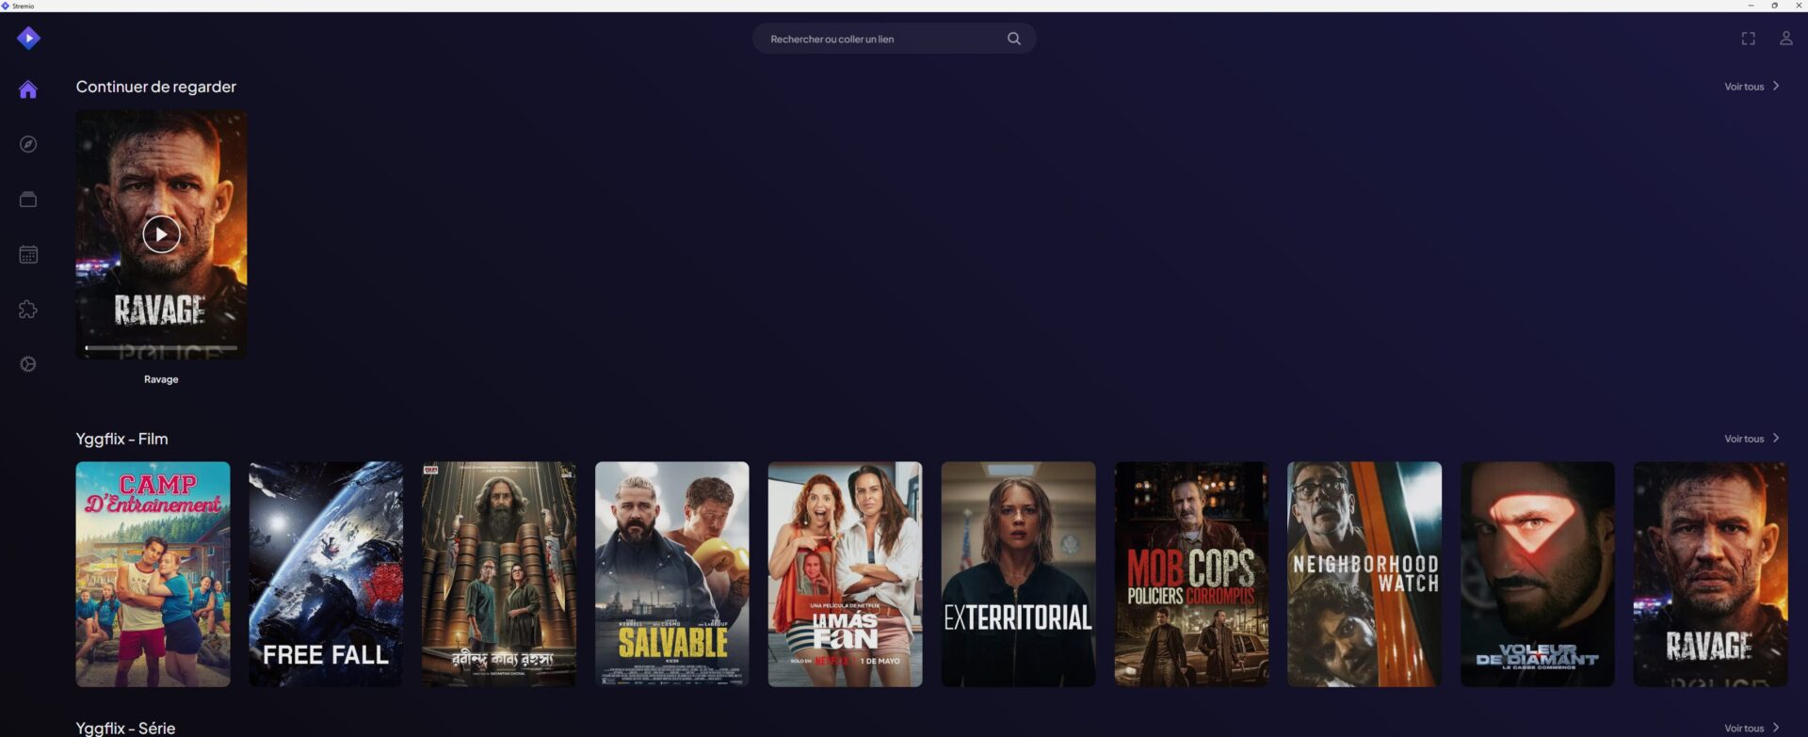Open the Home board icon

[28, 89]
